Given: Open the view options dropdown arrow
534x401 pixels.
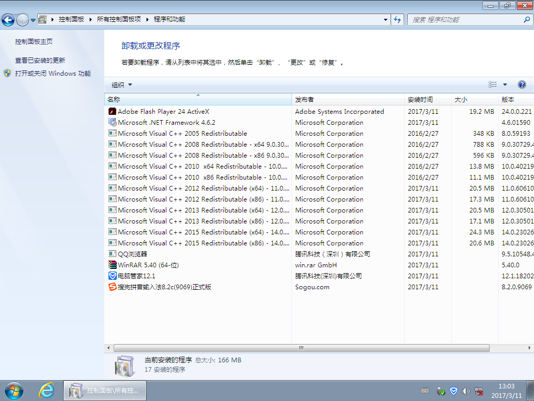Looking at the screenshot, I should pyautogui.click(x=505, y=85).
